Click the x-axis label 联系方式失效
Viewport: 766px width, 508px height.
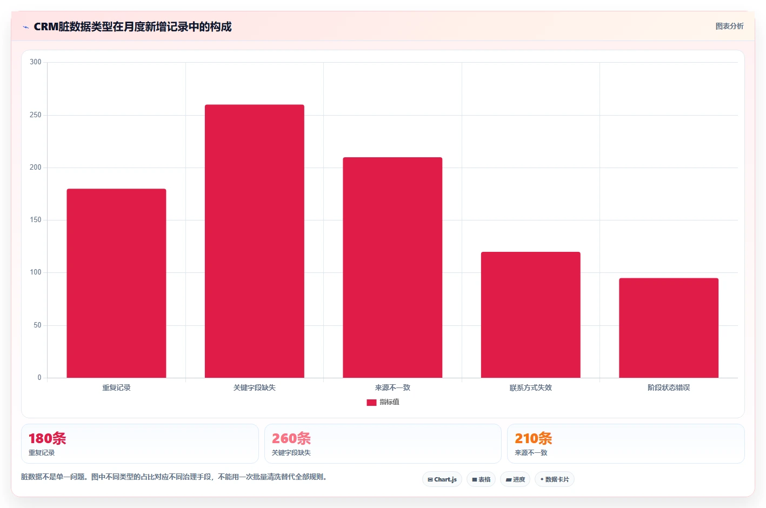pos(531,387)
